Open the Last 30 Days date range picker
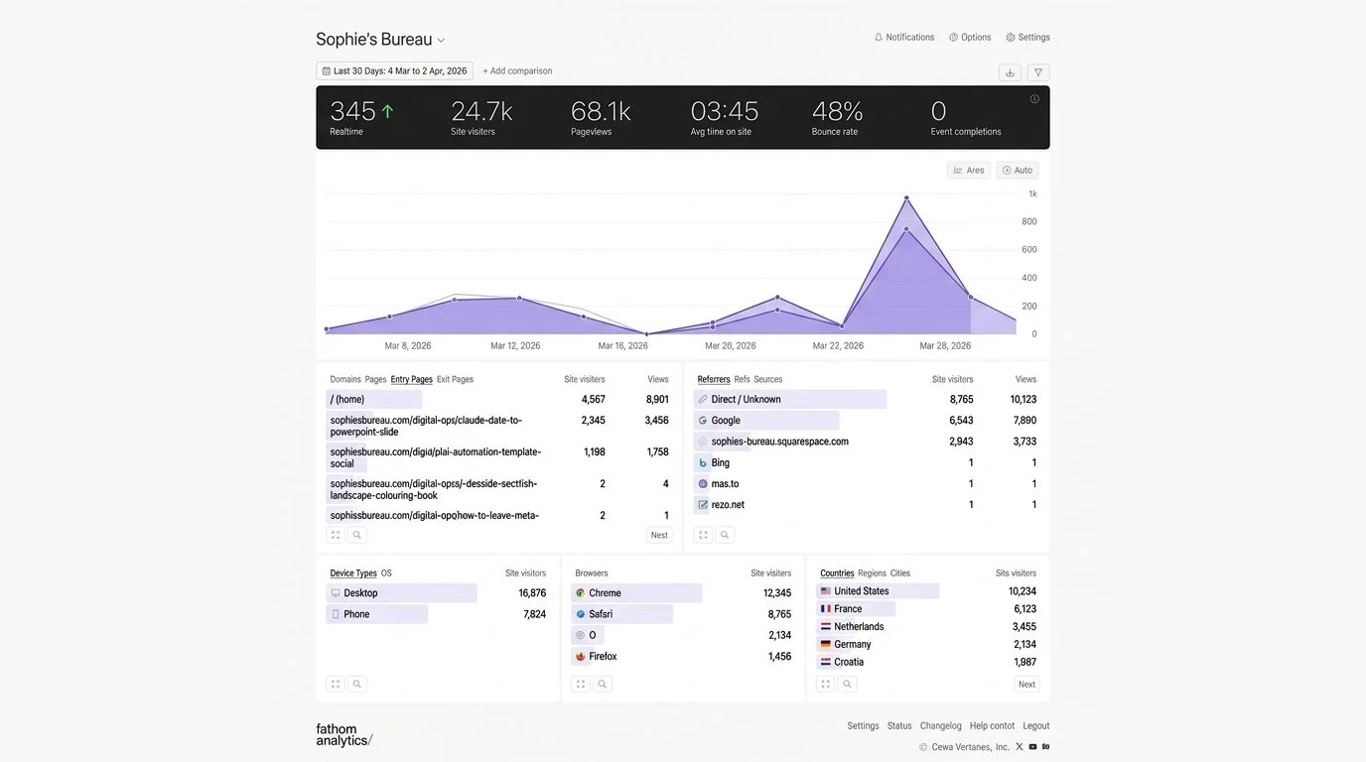1366x762 pixels. pos(394,70)
